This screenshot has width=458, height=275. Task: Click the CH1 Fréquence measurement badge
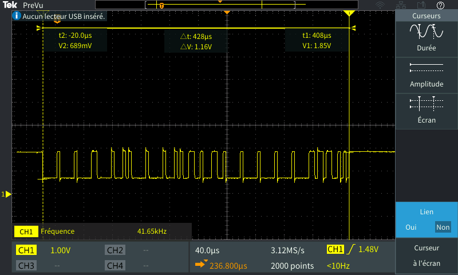26,231
